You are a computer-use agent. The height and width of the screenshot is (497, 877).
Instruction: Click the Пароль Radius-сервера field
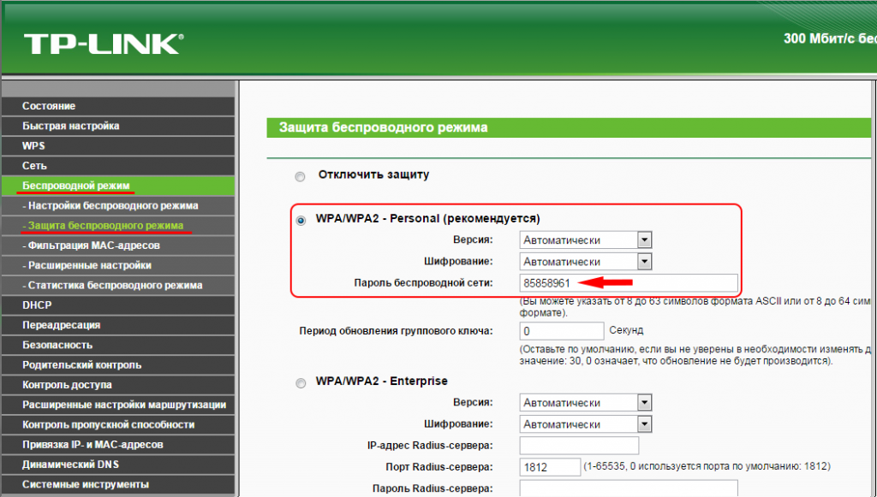coord(629,488)
